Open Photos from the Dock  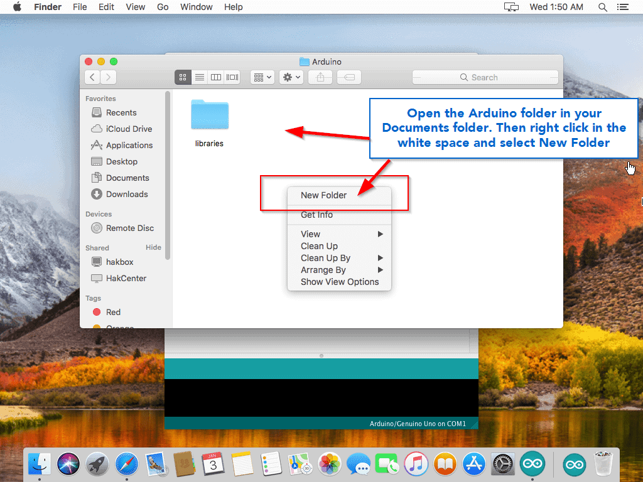pyautogui.click(x=329, y=464)
